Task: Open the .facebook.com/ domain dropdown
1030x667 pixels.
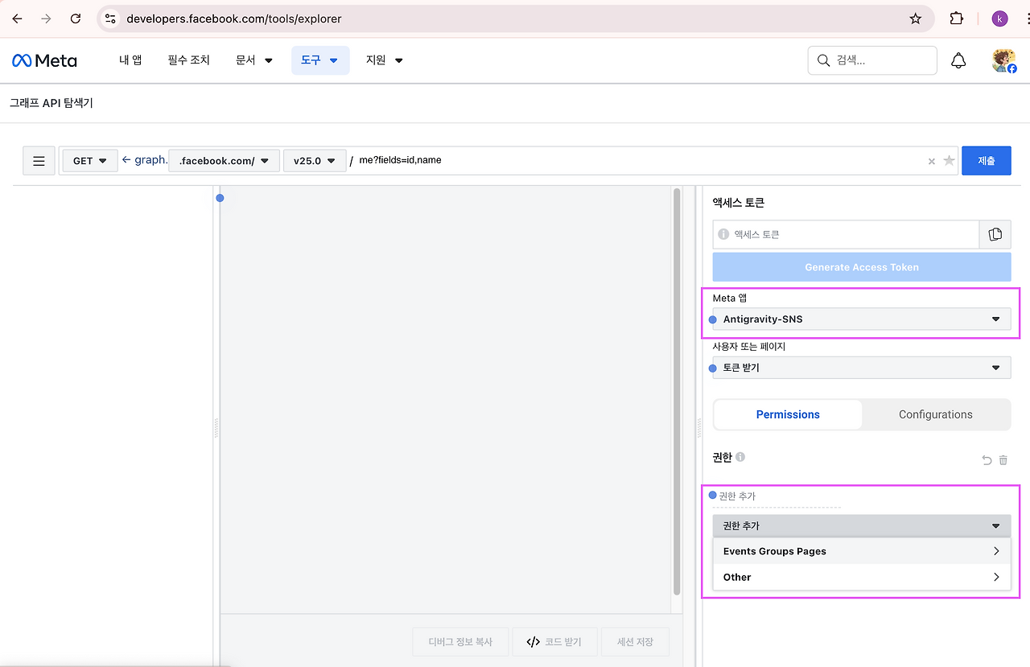Action: tap(225, 161)
